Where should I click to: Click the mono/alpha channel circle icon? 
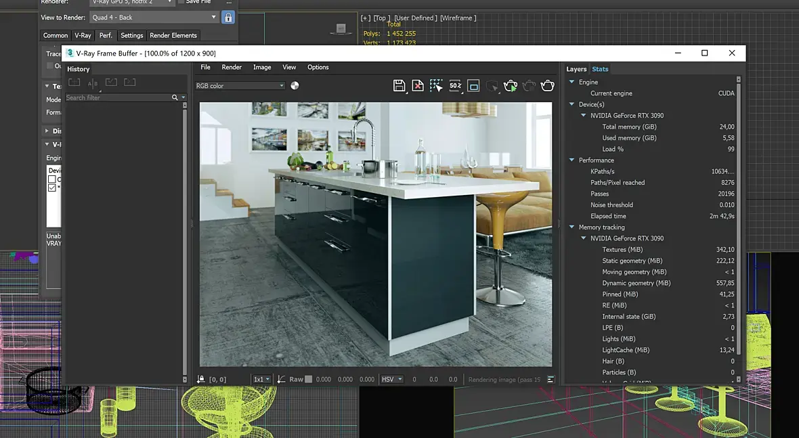coord(295,86)
